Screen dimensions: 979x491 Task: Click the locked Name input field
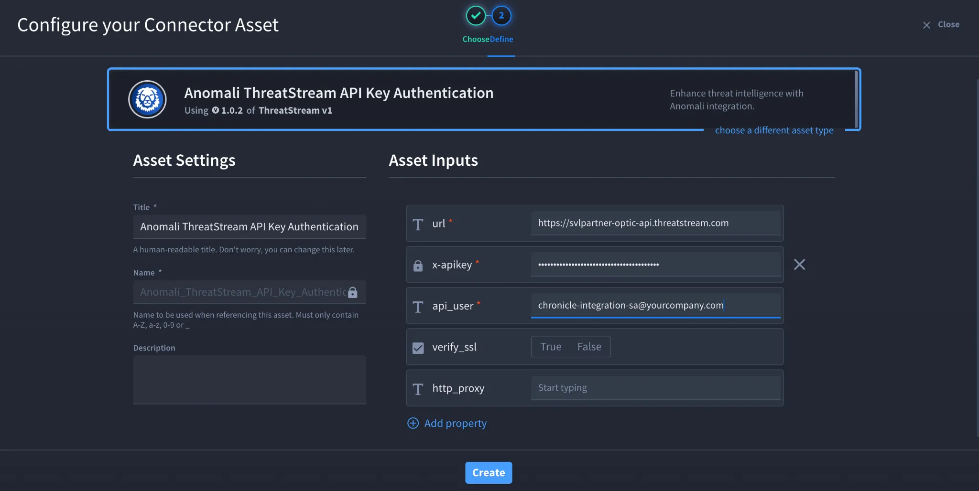(250, 292)
